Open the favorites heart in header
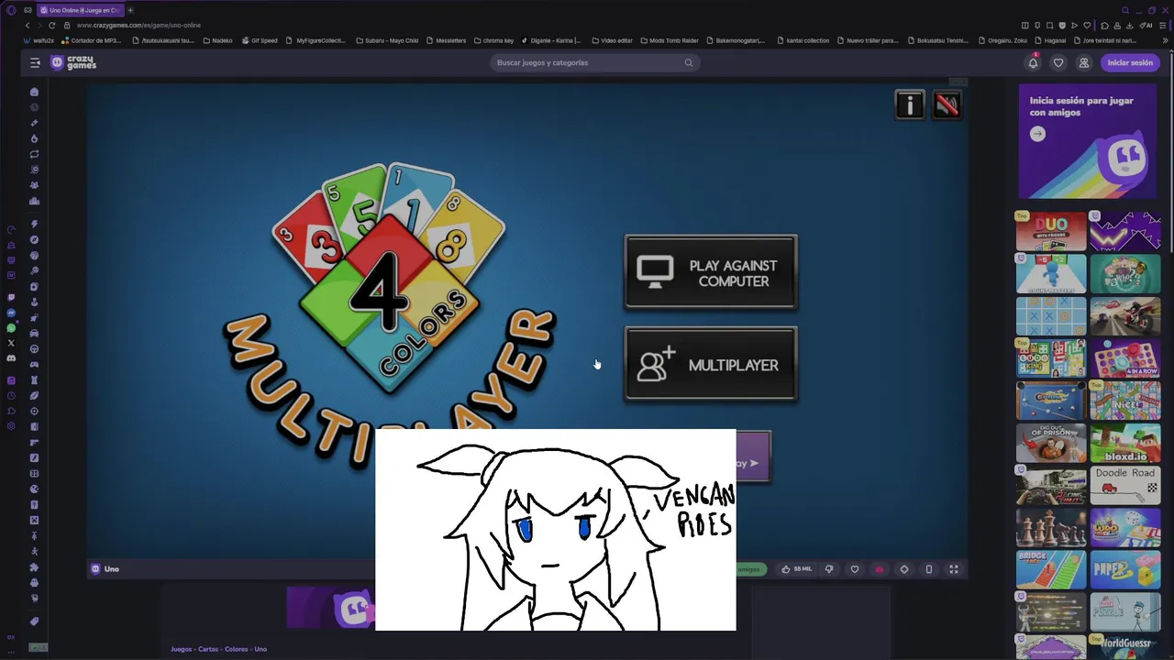The image size is (1174, 660). [x=1058, y=62]
